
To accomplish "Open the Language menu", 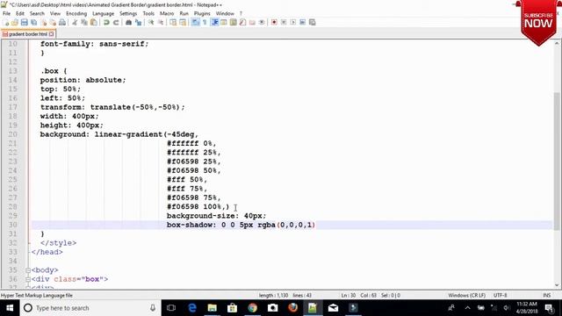I will click(104, 13).
